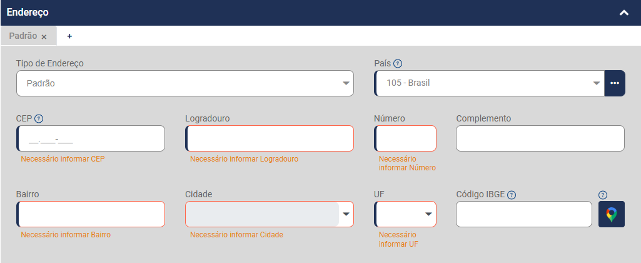The image size is (641, 263).
Task: Open País lookup with ellipsis button
Action: (615, 83)
